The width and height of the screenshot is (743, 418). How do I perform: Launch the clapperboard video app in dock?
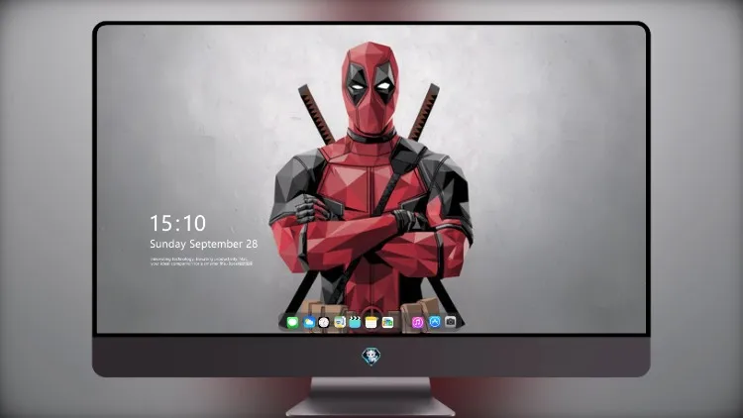click(x=355, y=322)
